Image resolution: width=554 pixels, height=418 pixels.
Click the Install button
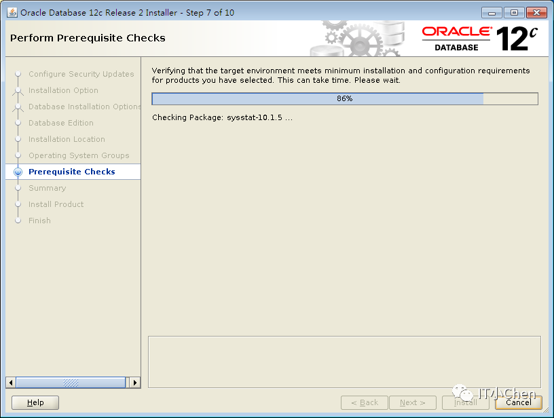point(465,402)
